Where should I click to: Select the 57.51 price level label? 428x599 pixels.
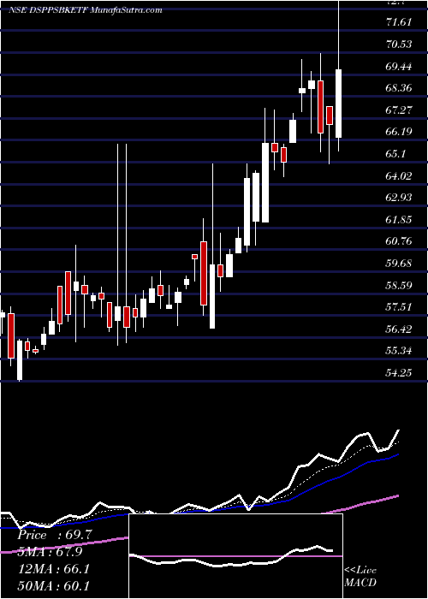click(399, 307)
